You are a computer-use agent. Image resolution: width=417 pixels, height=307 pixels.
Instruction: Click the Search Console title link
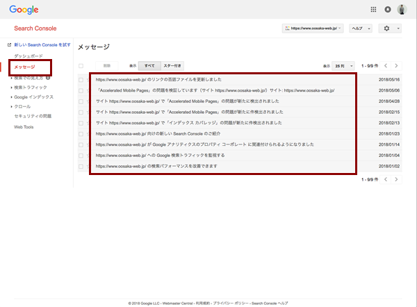(x=35, y=28)
